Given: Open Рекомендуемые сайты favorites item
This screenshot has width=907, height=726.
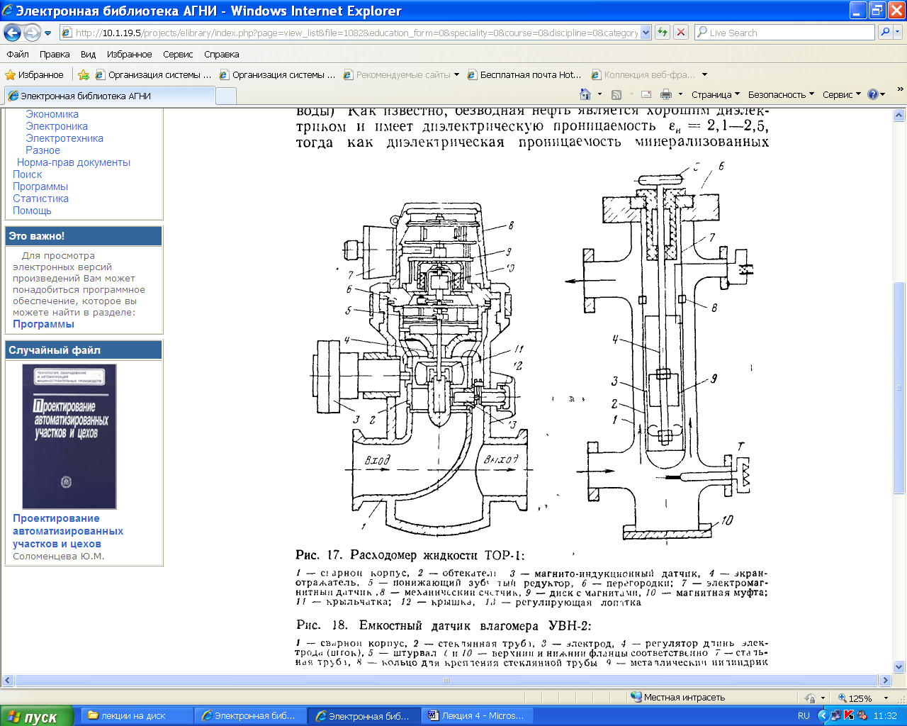Looking at the screenshot, I should click(401, 74).
